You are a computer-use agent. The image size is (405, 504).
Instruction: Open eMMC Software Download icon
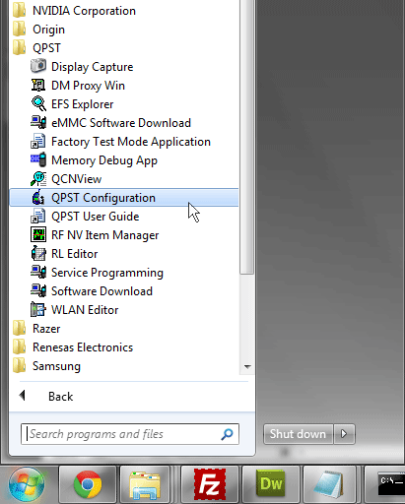pyautogui.click(x=38, y=123)
